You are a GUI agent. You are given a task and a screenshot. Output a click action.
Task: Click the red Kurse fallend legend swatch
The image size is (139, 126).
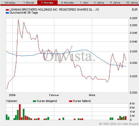click(70, 101)
